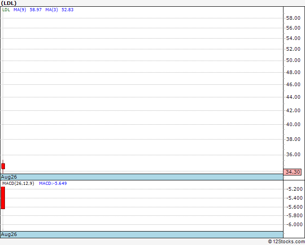Click the 54.00 price axis label
Screen dimensions: 305x245
[x=293, y=38]
